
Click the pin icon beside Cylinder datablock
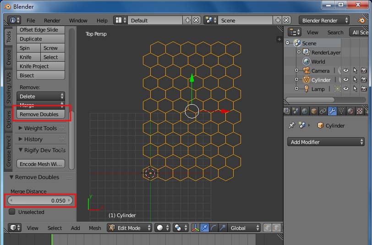(x=291, y=125)
